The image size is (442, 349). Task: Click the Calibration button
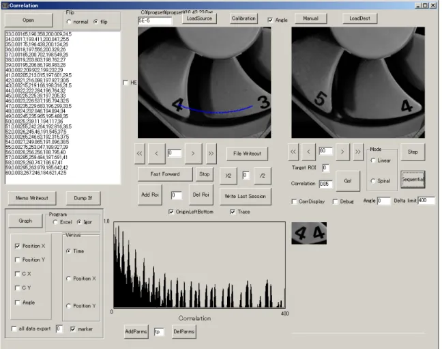[244, 18]
